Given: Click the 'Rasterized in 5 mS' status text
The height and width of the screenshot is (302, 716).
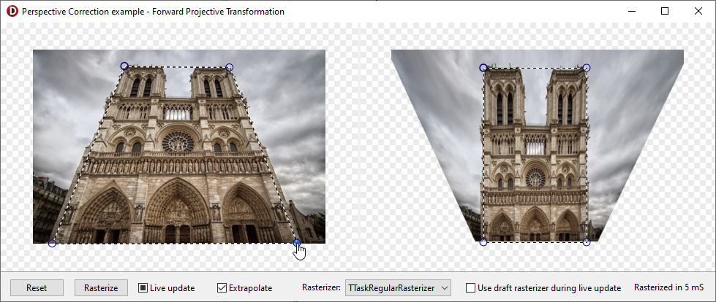Looking at the screenshot, I should (x=669, y=288).
